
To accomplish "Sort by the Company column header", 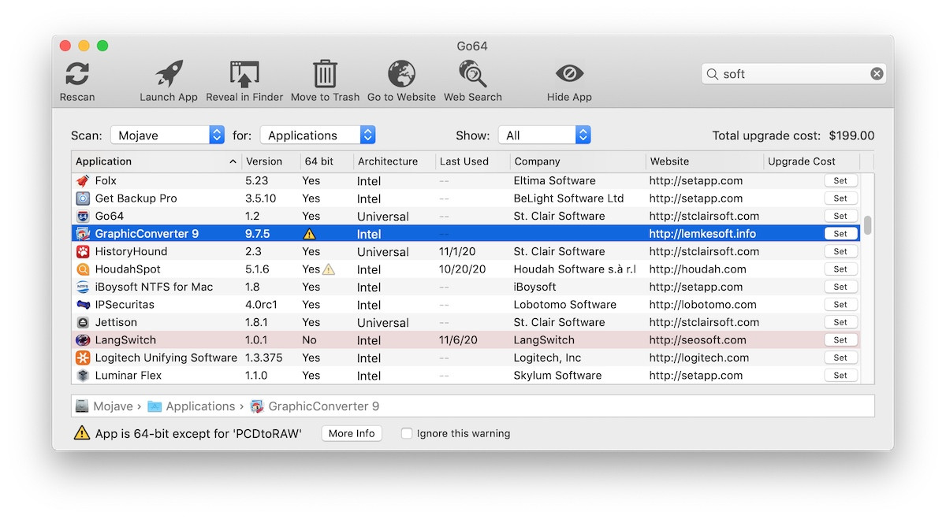I will click(577, 161).
